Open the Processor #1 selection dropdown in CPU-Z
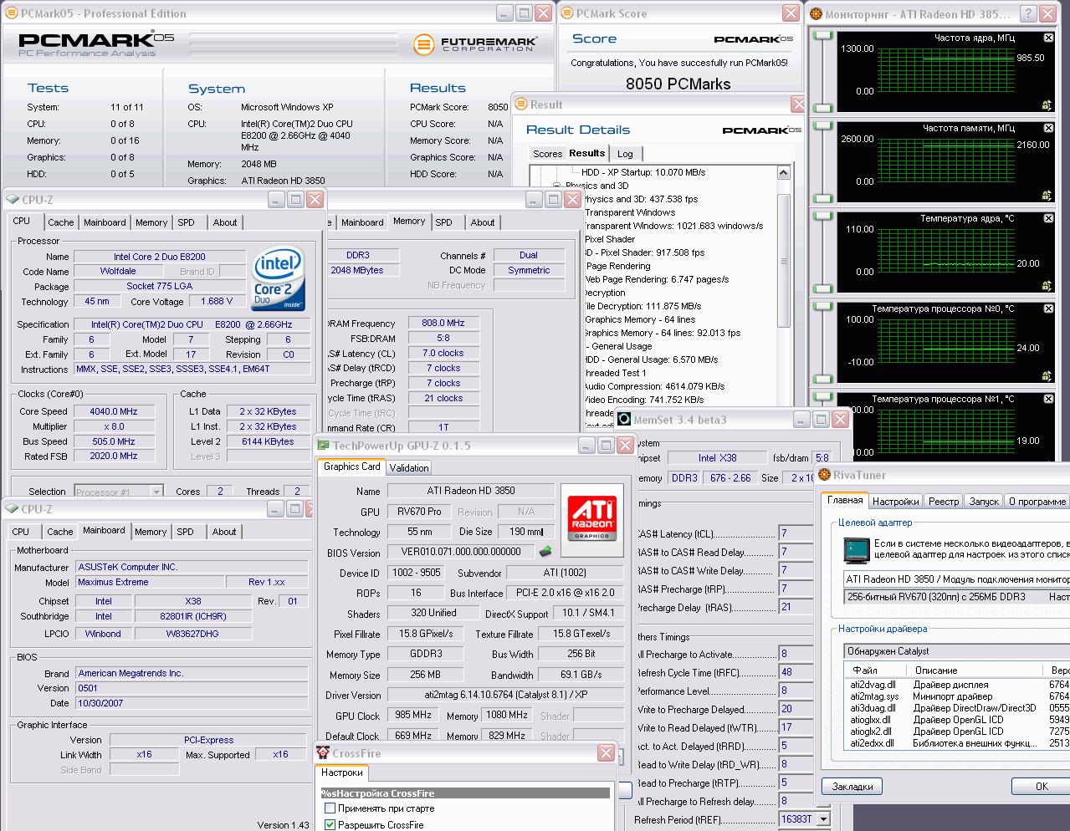Screen dimensions: 1070x831 tap(156, 492)
